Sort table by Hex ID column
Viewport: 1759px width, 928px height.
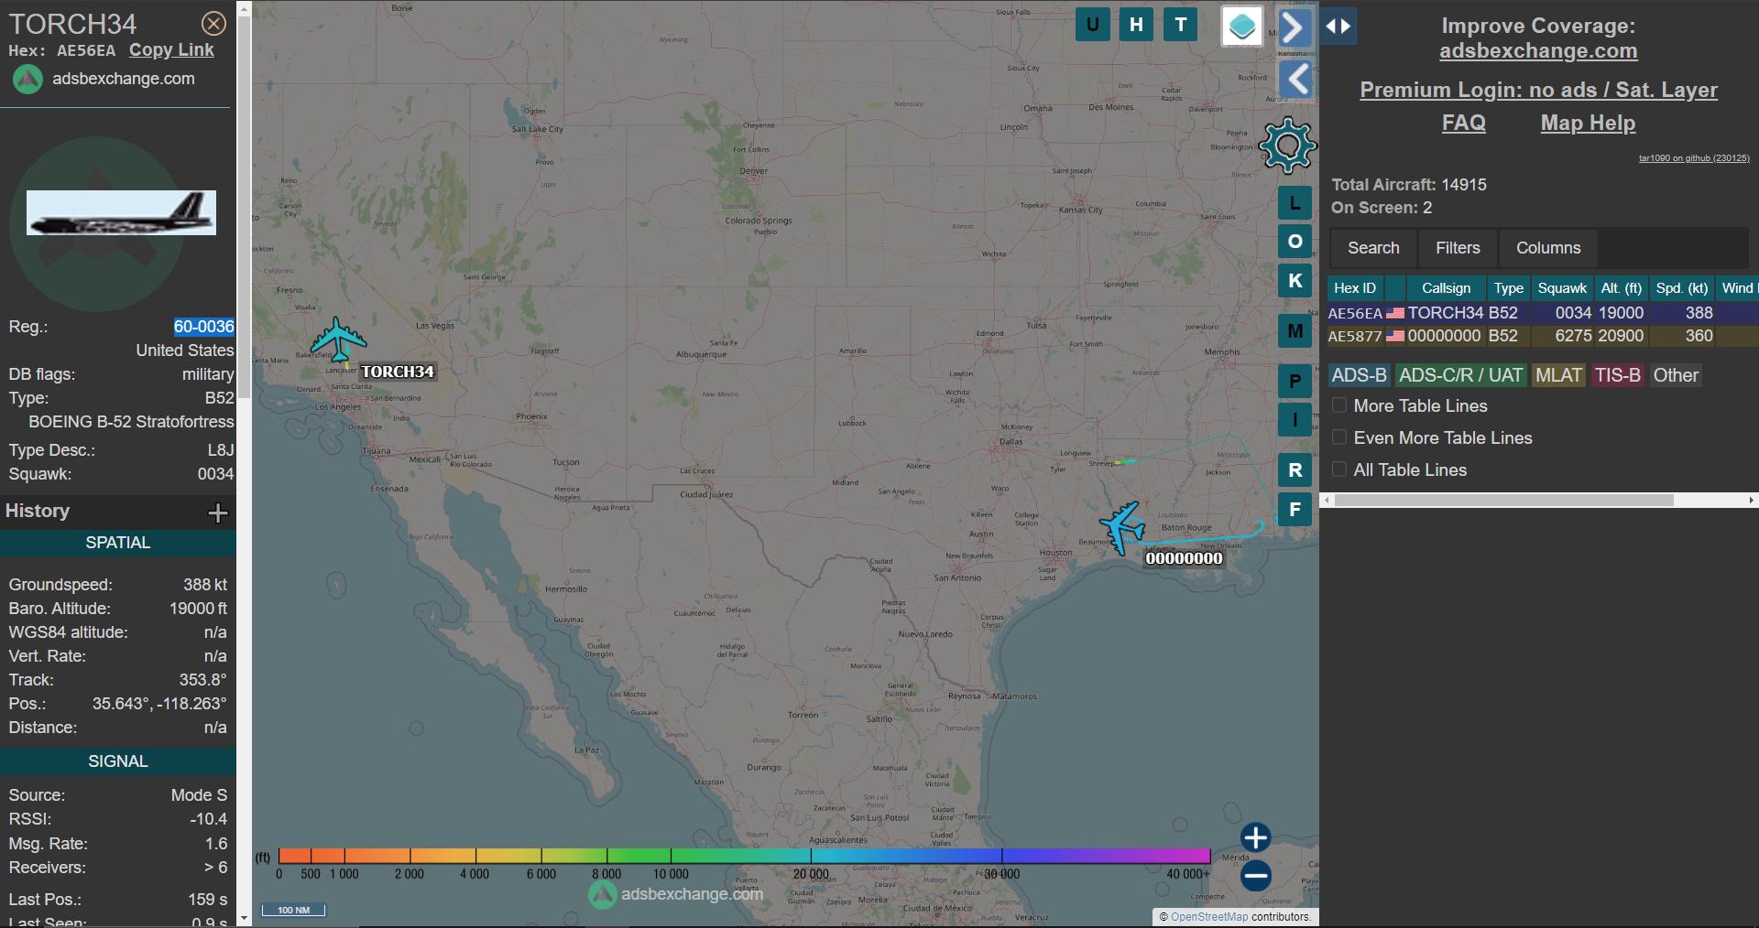tap(1355, 288)
